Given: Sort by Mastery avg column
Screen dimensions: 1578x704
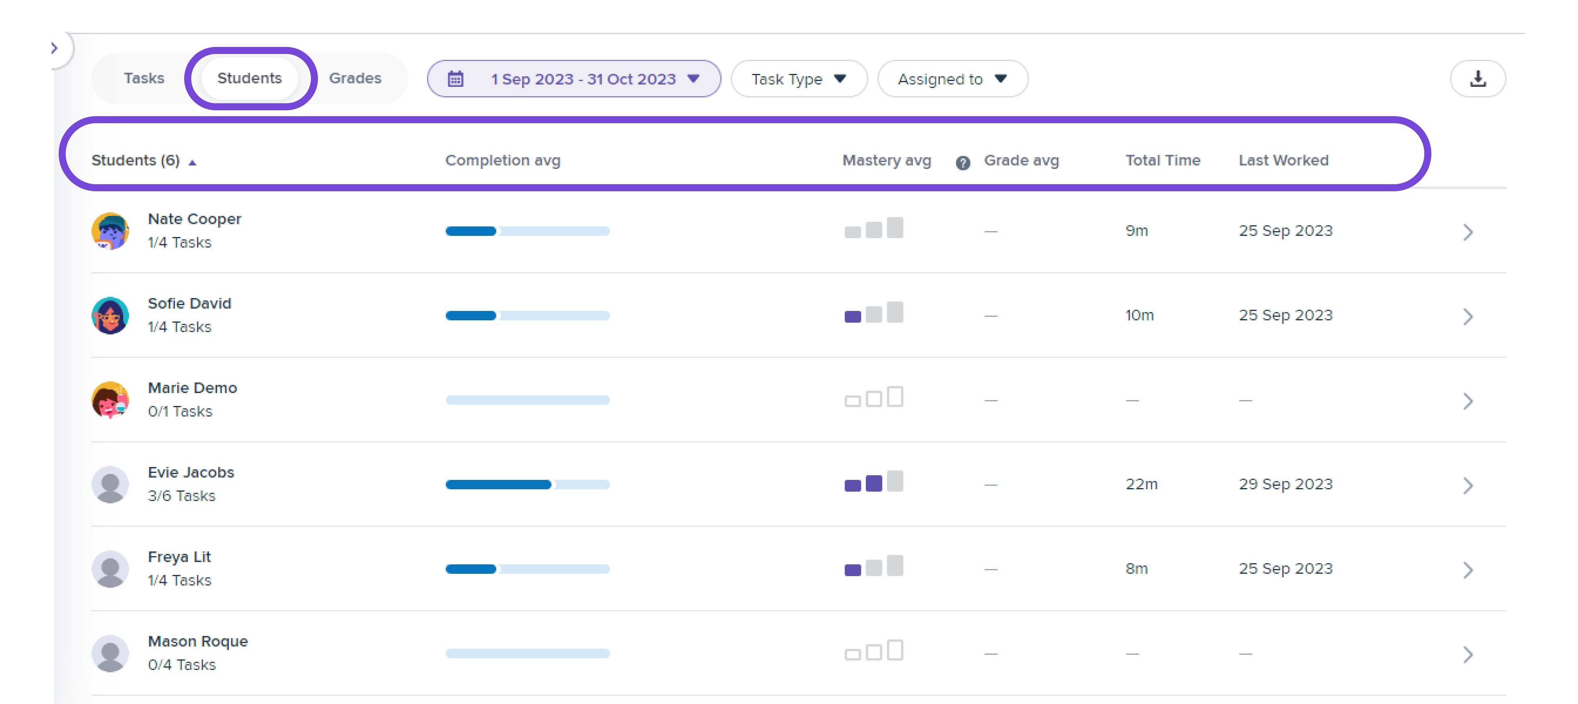Looking at the screenshot, I should click(x=887, y=160).
